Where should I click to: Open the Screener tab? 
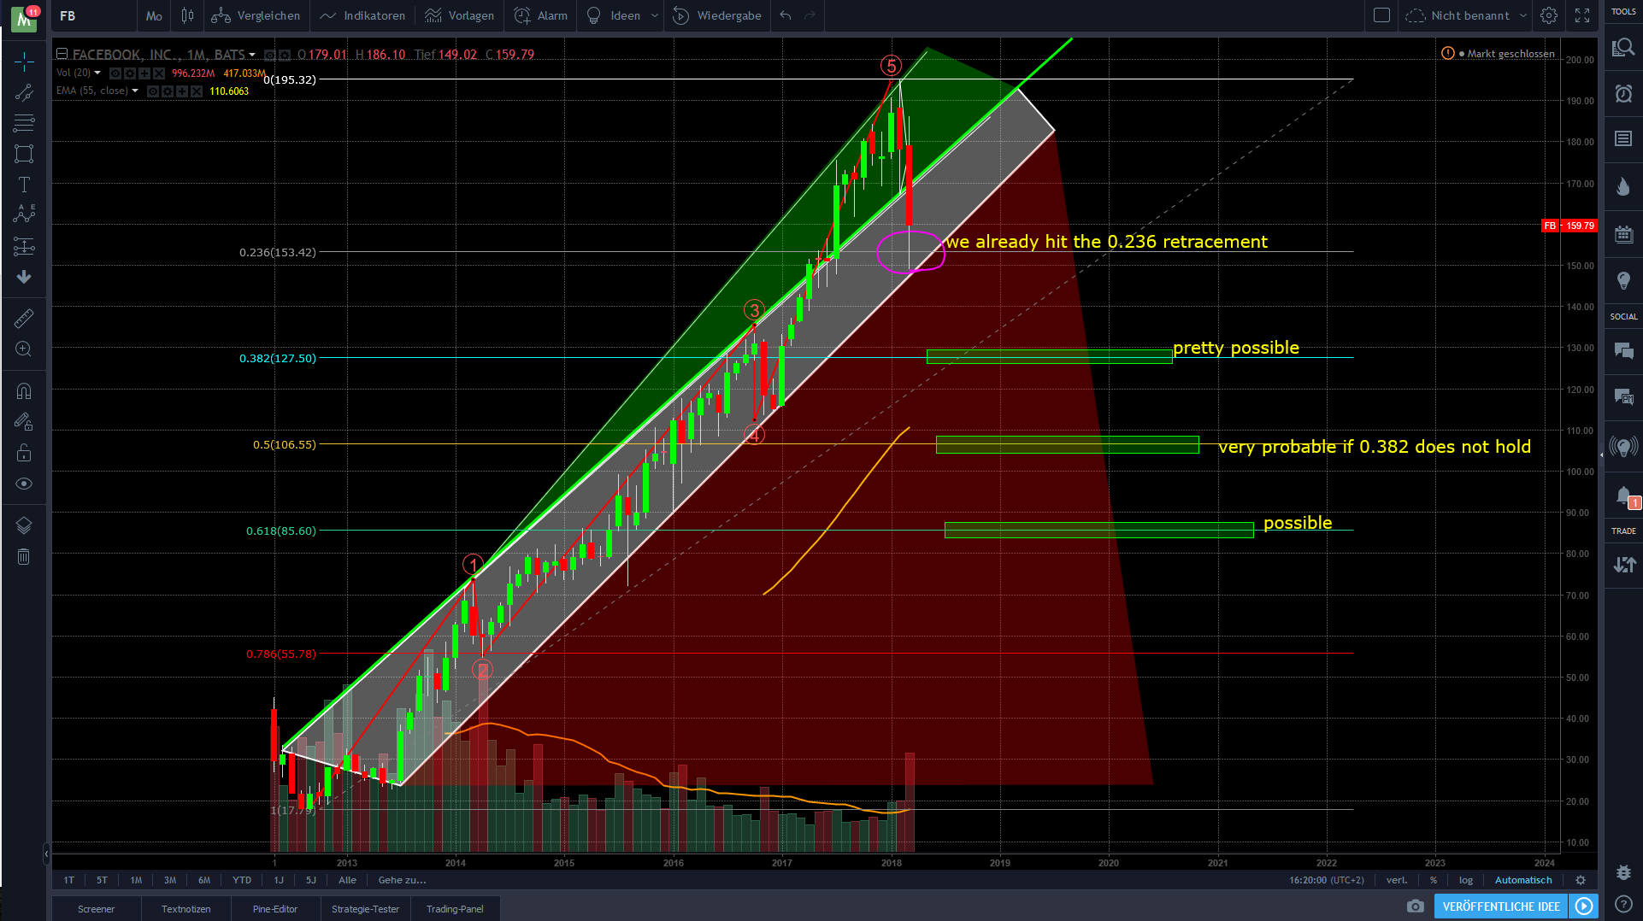pos(96,909)
